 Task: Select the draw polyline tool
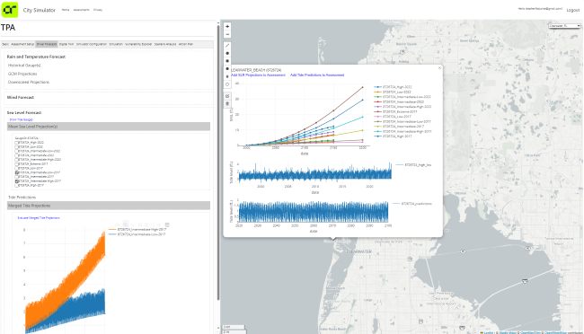pos(227,46)
